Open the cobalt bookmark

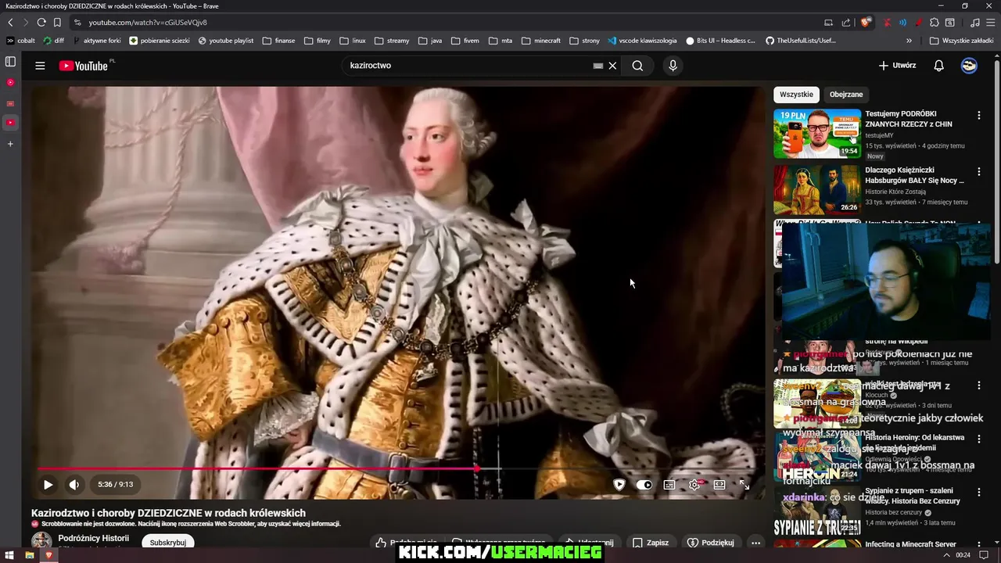[21, 41]
